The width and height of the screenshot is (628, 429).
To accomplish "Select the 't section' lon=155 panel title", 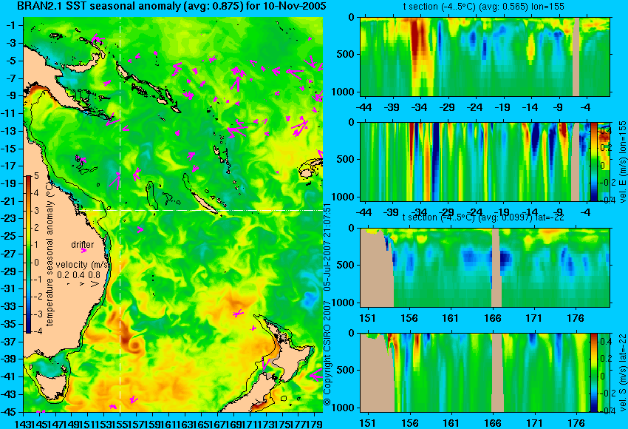I will [x=484, y=7].
